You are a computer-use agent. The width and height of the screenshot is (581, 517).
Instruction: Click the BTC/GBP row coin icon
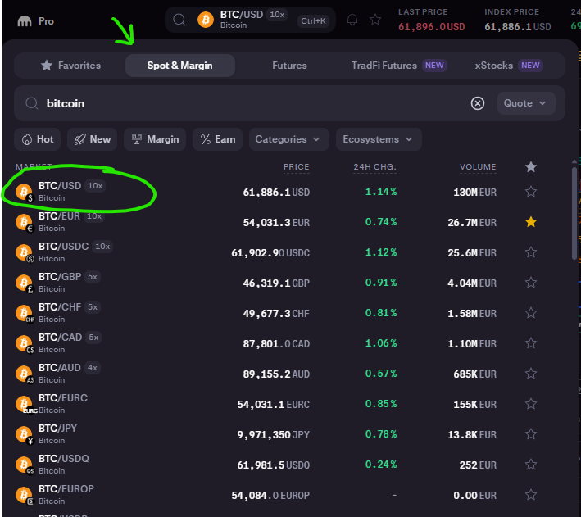click(x=25, y=283)
